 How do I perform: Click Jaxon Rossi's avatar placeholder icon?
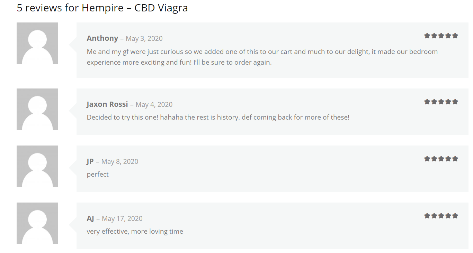click(x=37, y=109)
